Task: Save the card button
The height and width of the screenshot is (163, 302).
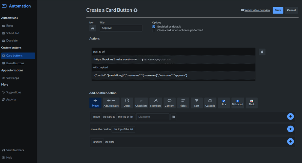Action: click(278, 10)
